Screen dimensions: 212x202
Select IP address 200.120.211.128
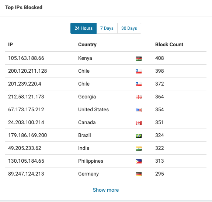click(x=27, y=71)
